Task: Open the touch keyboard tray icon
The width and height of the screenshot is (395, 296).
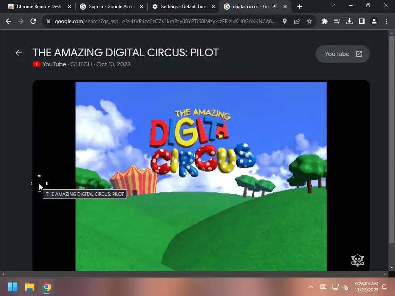Action: pyautogui.click(x=323, y=287)
